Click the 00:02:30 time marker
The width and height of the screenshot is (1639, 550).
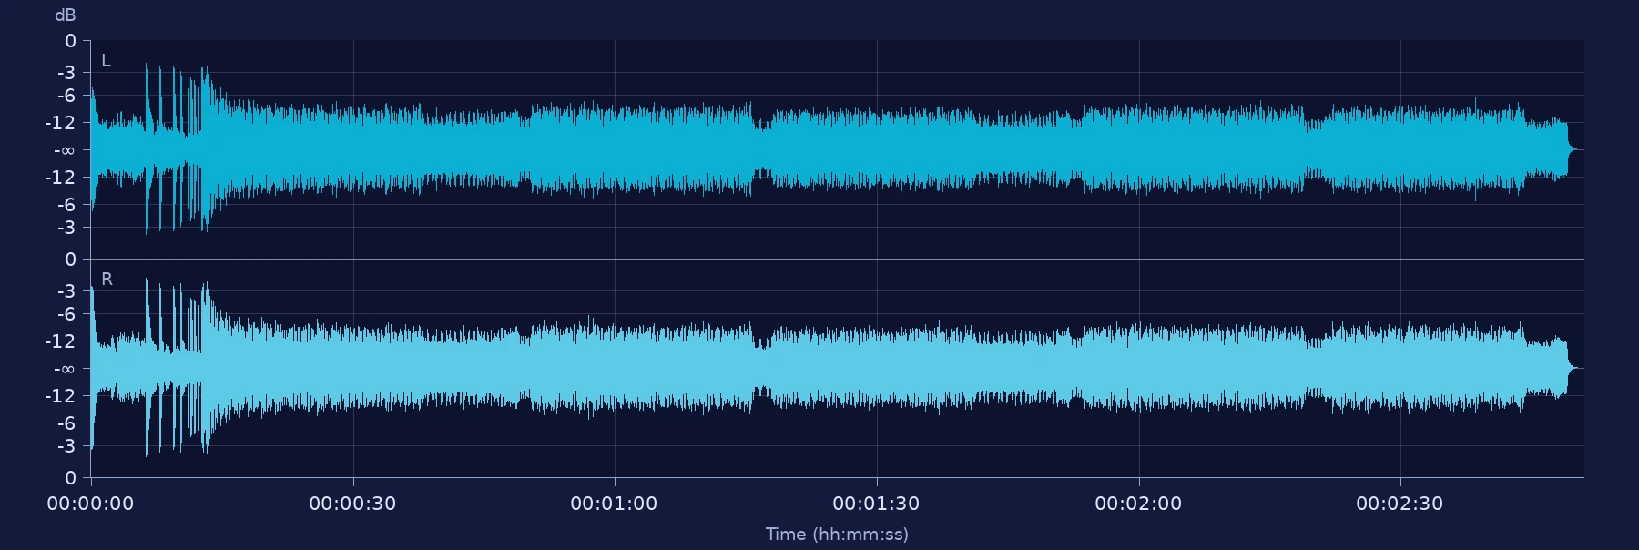[1400, 504]
